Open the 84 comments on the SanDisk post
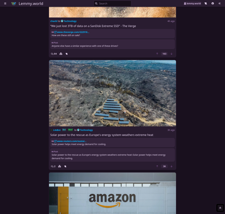The height and width of the screenshot is (214, 225). (54, 54)
